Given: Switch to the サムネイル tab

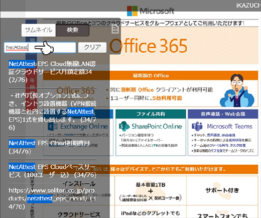Looking at the screenshot, I should pyautogui.click(x=39, y=30).
